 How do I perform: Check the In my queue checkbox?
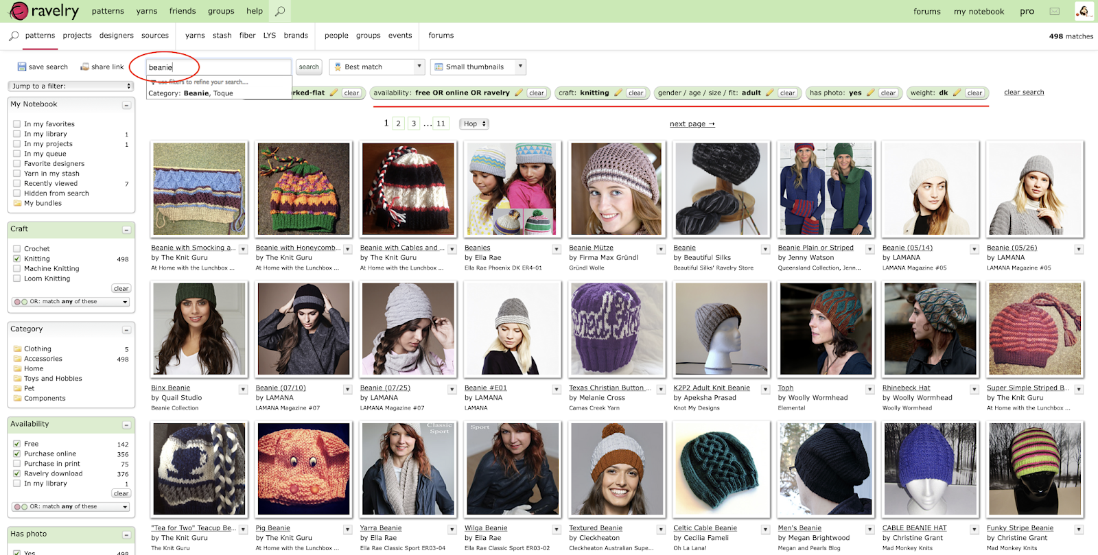pyautogui.click(x=17, y=154)
